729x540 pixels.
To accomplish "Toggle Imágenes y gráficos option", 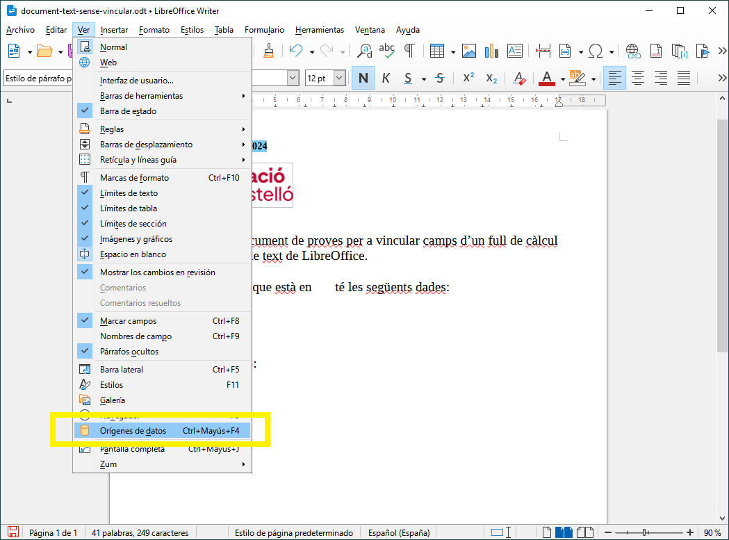I will [162, 238].
